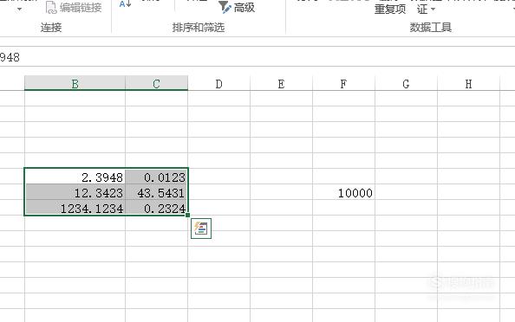Screen dimensions: 515x322
Task: Open the dropdown arrow left of 编辑链接
Action: (19, 10)
